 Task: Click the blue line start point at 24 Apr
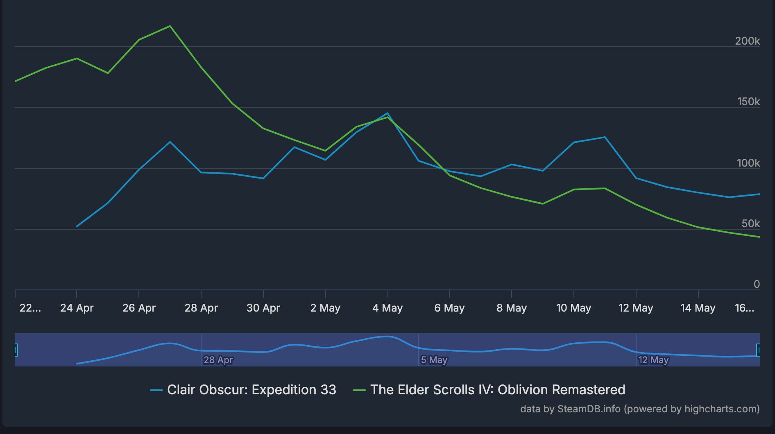coord(77,226)
